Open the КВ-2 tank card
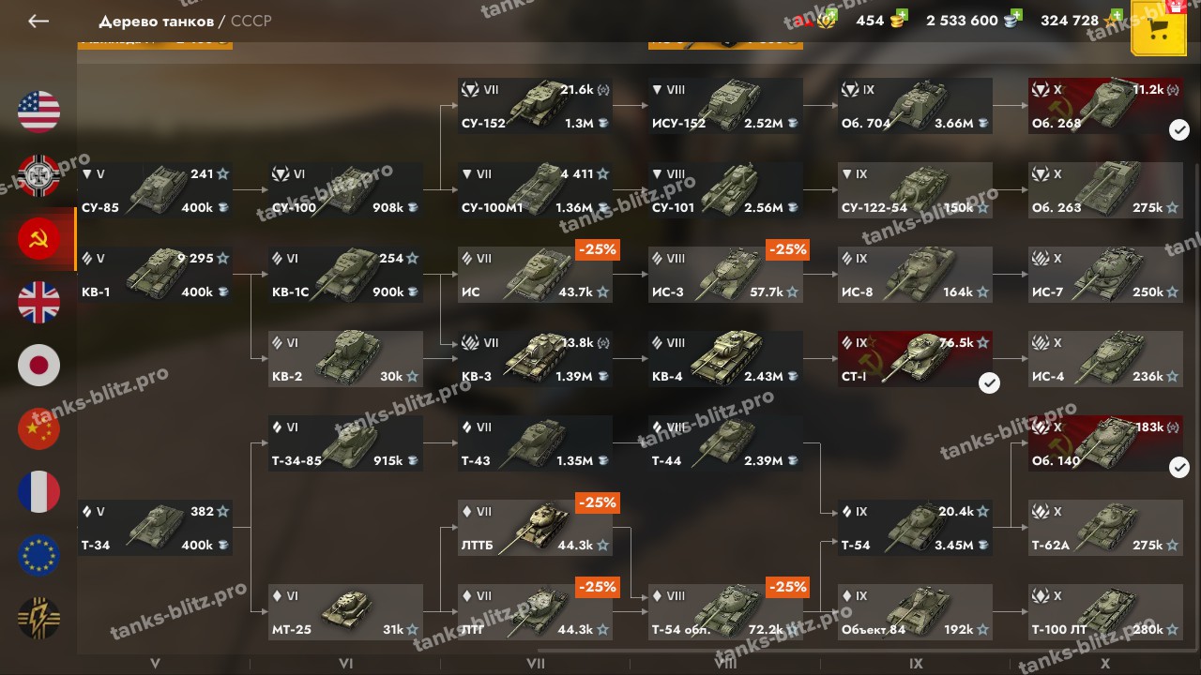This screenshot has height=675, width=1201. [345, 359]
